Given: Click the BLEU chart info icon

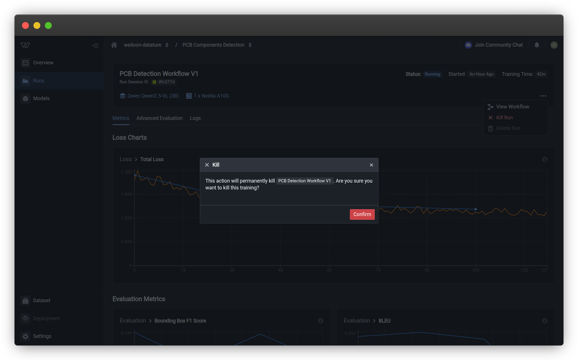Looking at the screenshot, I should tap(545, 321).
